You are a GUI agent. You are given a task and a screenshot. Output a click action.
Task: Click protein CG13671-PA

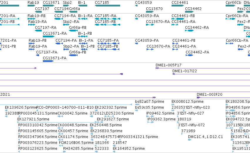click(55, 58)
